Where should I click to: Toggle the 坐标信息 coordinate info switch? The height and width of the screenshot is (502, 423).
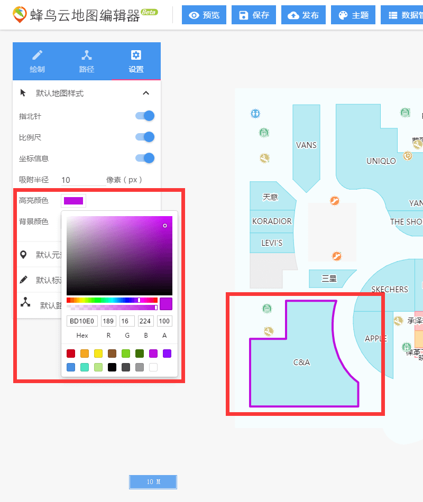tap(145, 158)
